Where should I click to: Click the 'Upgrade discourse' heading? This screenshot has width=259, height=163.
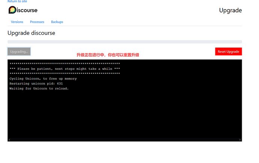tap(31, 33)
